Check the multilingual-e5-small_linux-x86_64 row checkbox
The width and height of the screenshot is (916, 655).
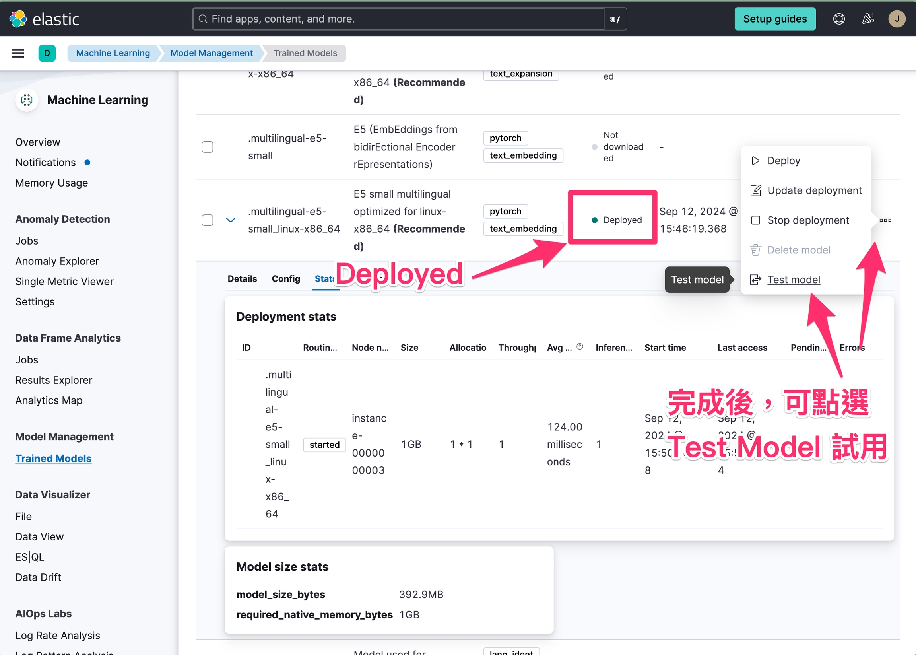(x=207, y=220)
